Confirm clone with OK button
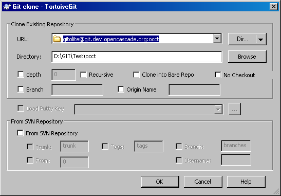The image size is (281, 196). [x=160, y=182]
